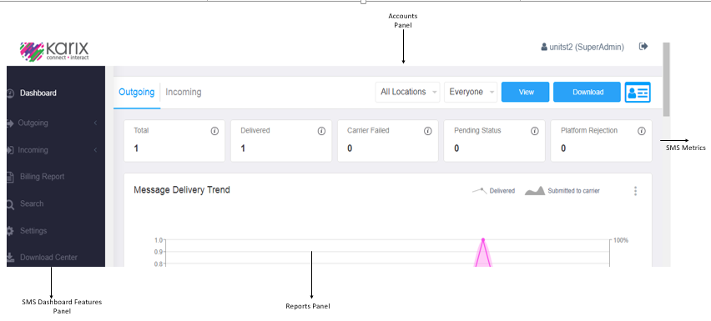Click the info icon on Delivered

coord(321,131)
